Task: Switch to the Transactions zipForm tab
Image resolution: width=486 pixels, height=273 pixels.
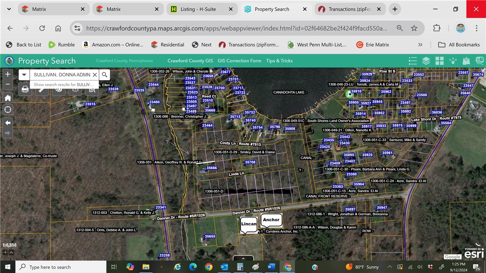Action: pyautogui.click(x=349, y=9)
